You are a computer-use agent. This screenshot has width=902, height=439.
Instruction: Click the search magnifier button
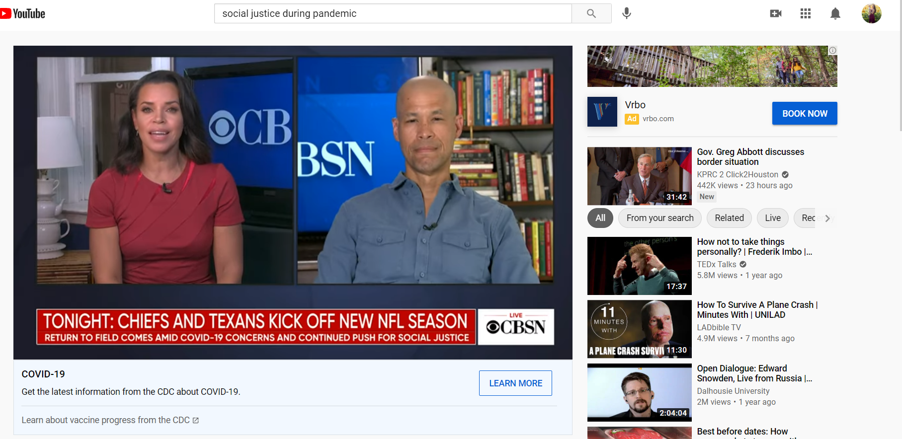click(x=591, y=13)
